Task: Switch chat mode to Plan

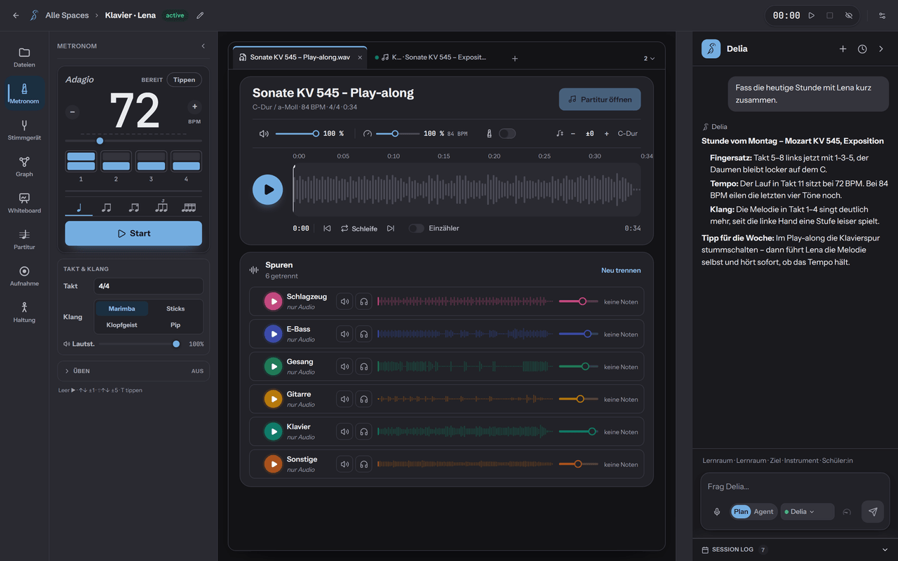Action: point(741,512)
